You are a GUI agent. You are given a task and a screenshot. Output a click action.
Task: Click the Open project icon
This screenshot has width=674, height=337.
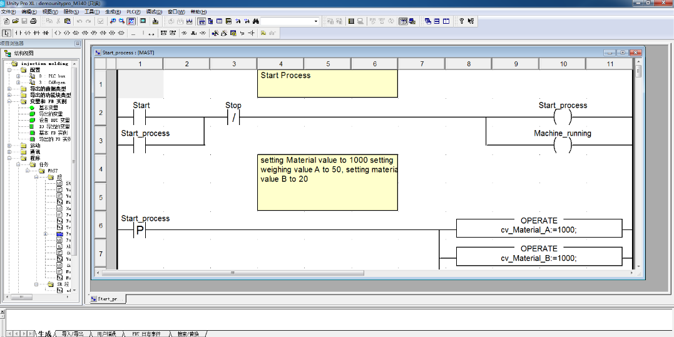(16, 21)
